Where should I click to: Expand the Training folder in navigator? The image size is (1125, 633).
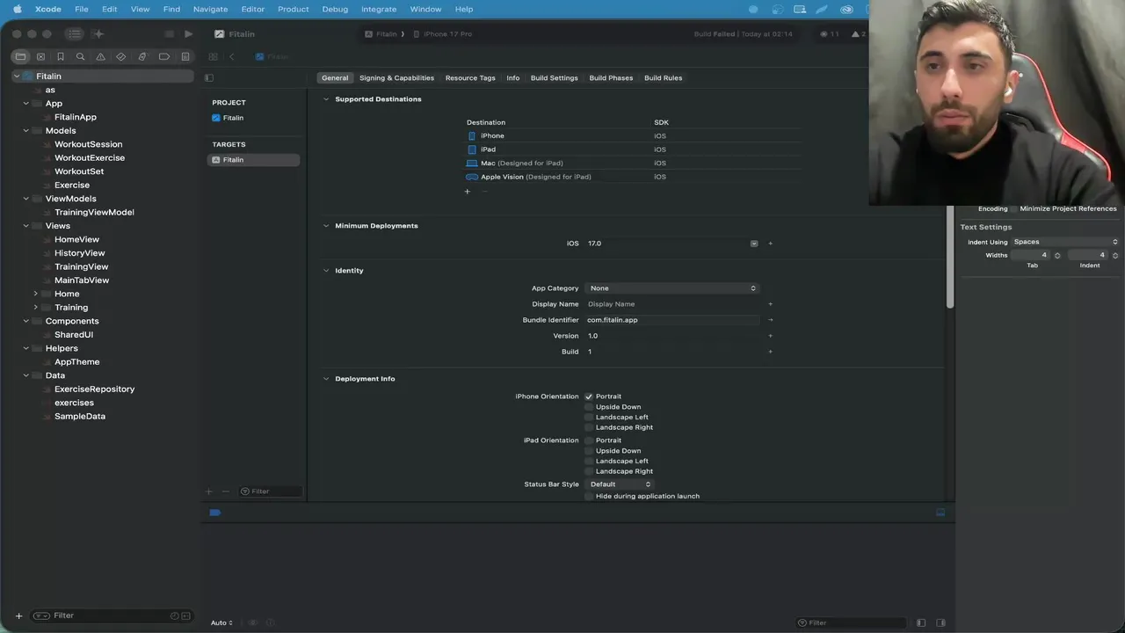point(35,308)
